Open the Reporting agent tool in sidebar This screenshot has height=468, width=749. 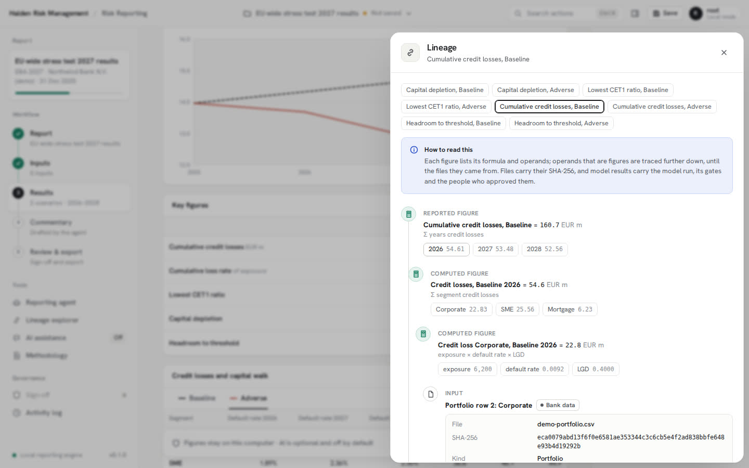point(69,303)
